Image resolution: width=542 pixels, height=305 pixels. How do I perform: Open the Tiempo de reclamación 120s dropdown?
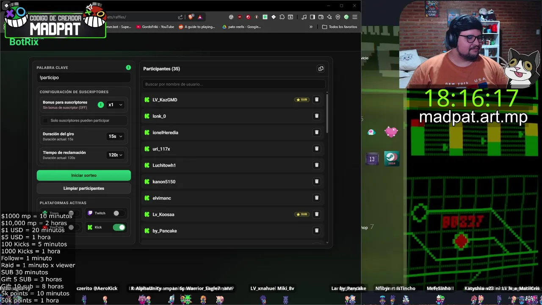coord(115,155)
